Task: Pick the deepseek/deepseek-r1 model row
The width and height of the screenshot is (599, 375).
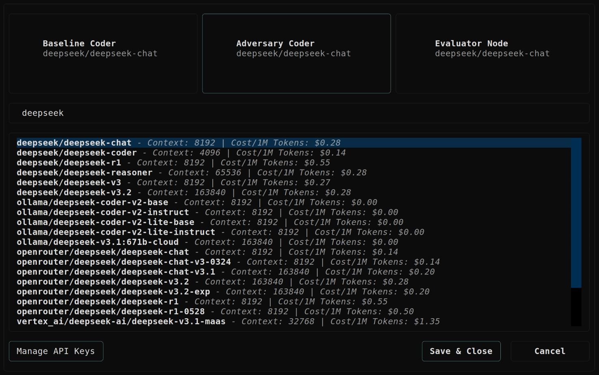Action: click(x=294, y=163)
